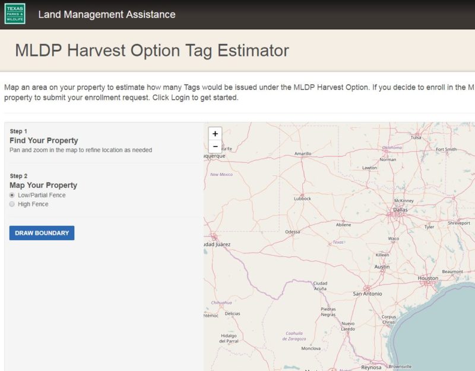The height and width of the screenshot is (371, 475).
Task: Open the Land Management Assistance header link
Action: click(107, 14)
